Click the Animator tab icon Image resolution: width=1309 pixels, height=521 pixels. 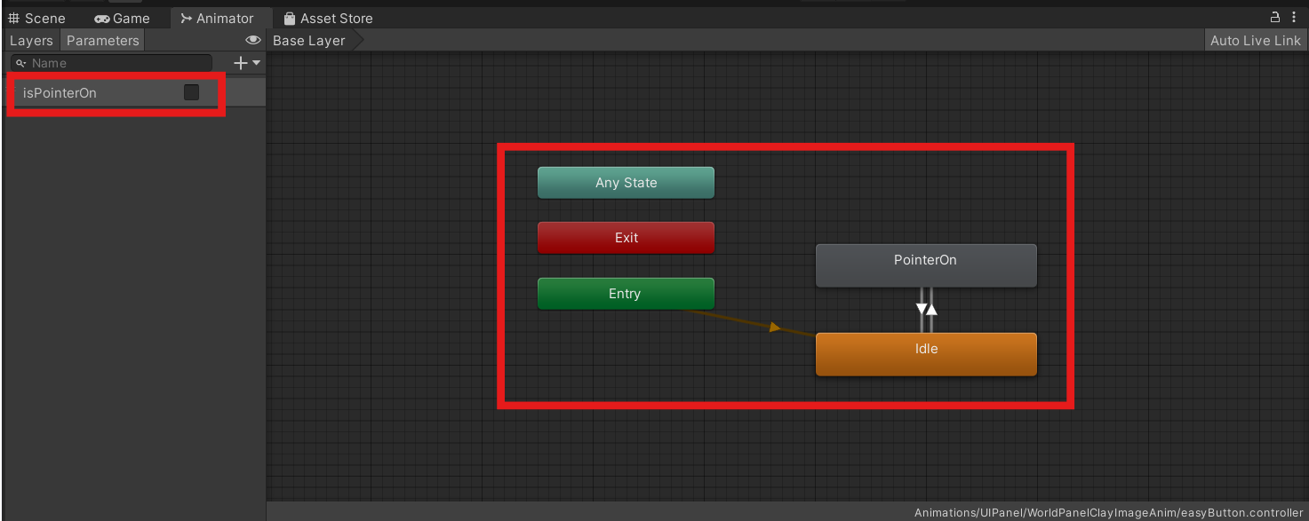[187, 18]
